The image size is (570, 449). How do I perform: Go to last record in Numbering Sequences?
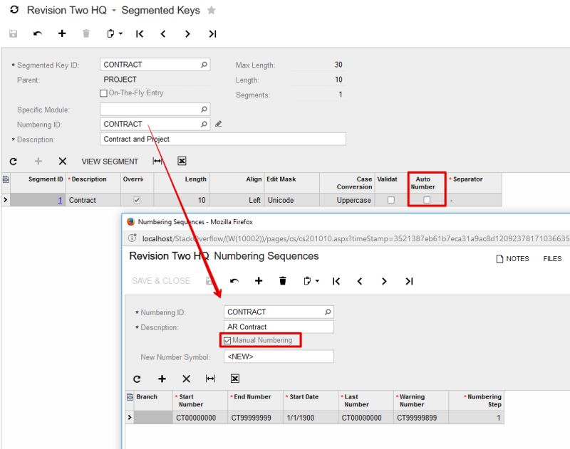409,281
